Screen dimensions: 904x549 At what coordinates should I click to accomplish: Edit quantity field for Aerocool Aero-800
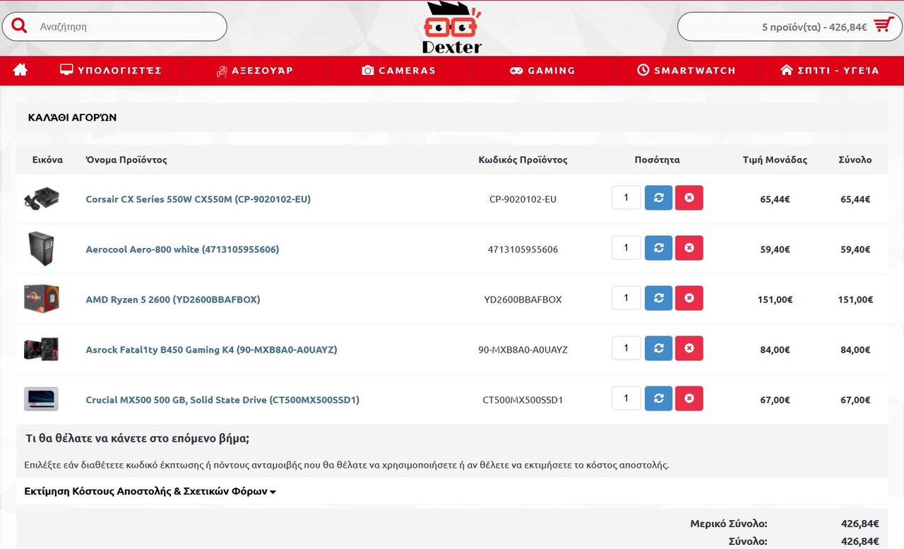[x=626, y=248]
